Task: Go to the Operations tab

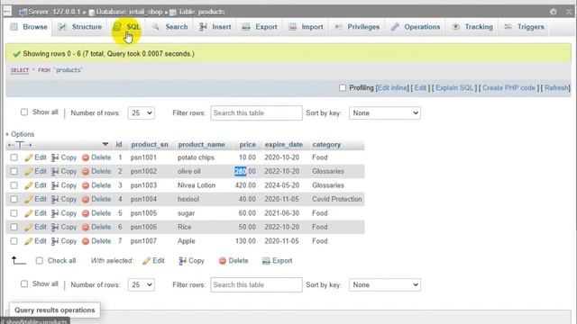Action: [416, 27]
